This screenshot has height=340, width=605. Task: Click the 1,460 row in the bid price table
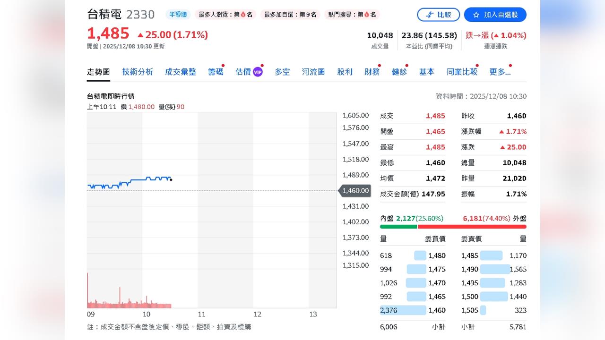tap(413, 310)
